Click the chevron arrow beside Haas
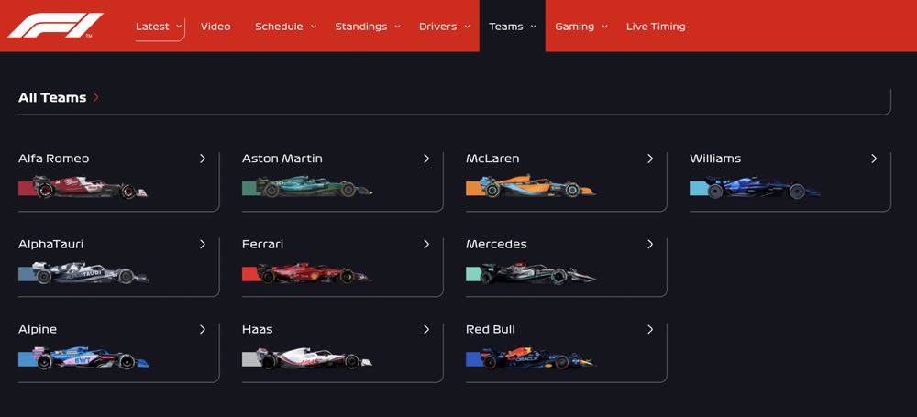Viewport: 917px width, 417px height. tap(426, 330)
